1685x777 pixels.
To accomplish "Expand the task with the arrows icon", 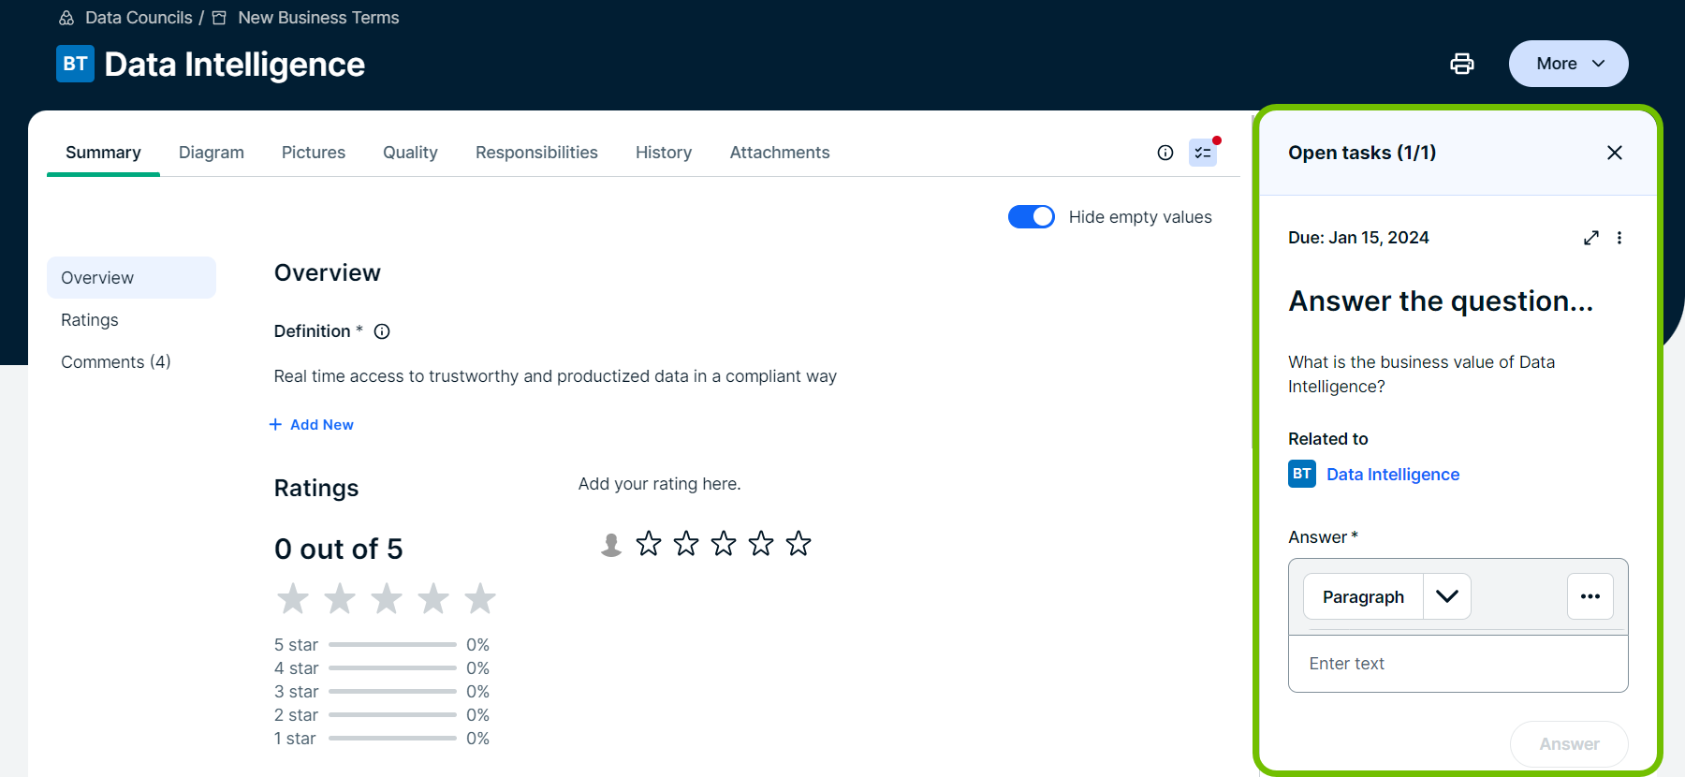I will tap(1590, 238).
